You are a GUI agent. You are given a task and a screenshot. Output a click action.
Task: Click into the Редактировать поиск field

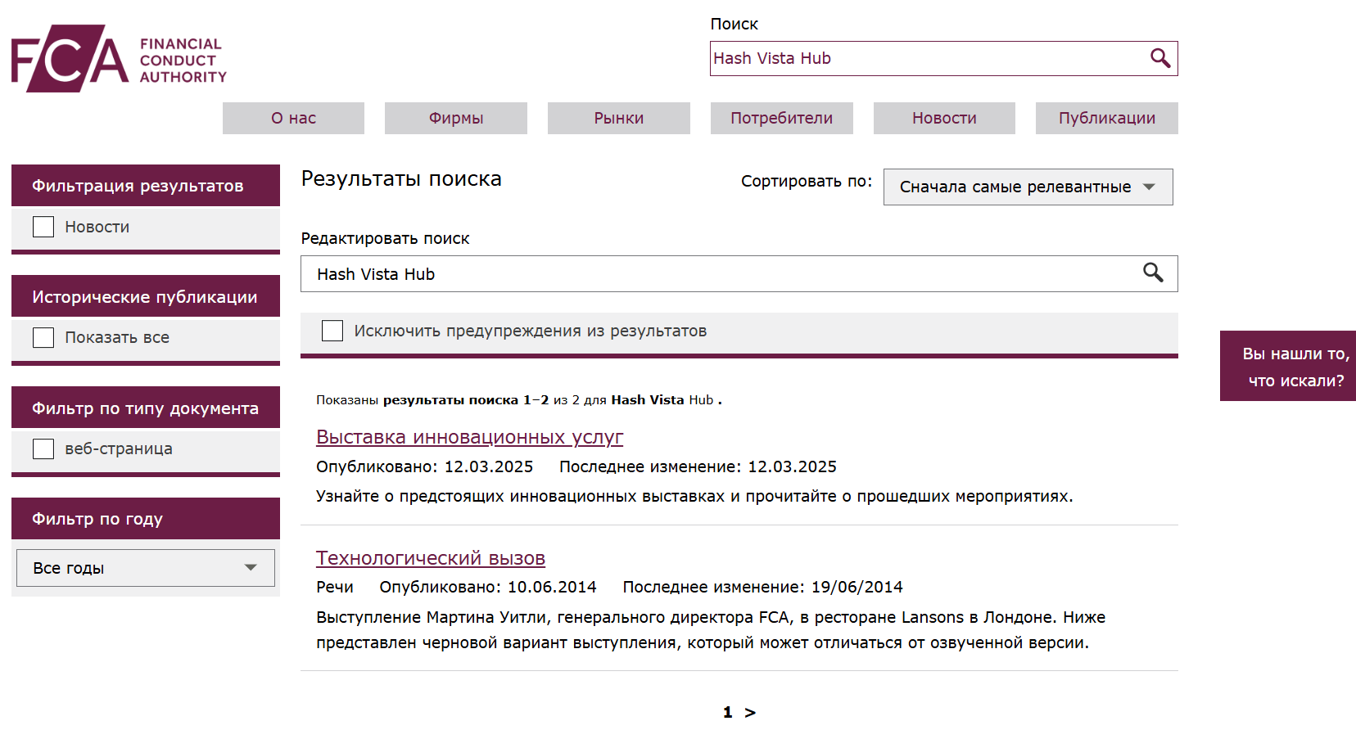721,274
